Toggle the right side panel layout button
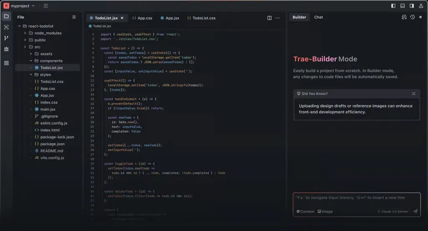Viewport: 428px width, 231px height. click(412, 6)
